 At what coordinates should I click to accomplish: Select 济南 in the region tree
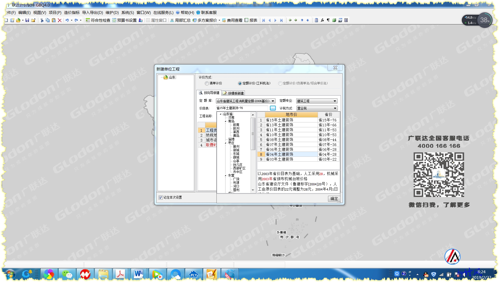(x=231, y=118)
